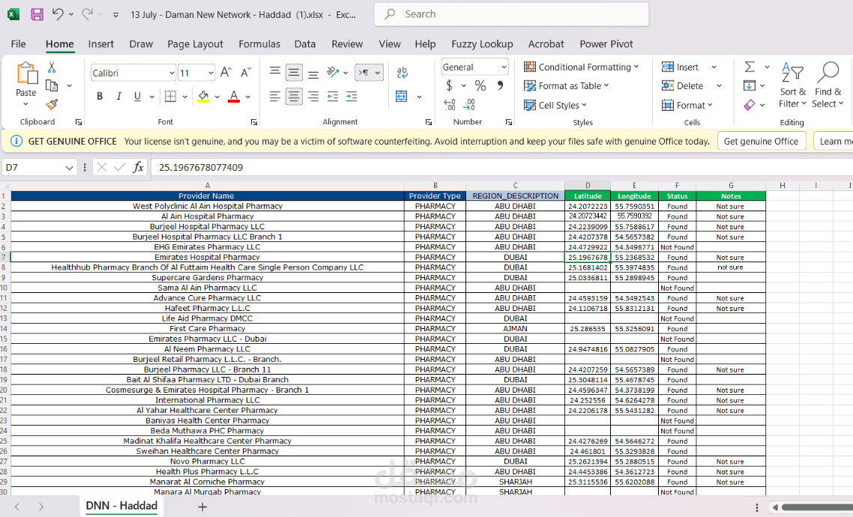Click the Format Painter brush icon
The width and height of the screenshot is (853, 517).
pyautogui.click(x=52, y=104)
